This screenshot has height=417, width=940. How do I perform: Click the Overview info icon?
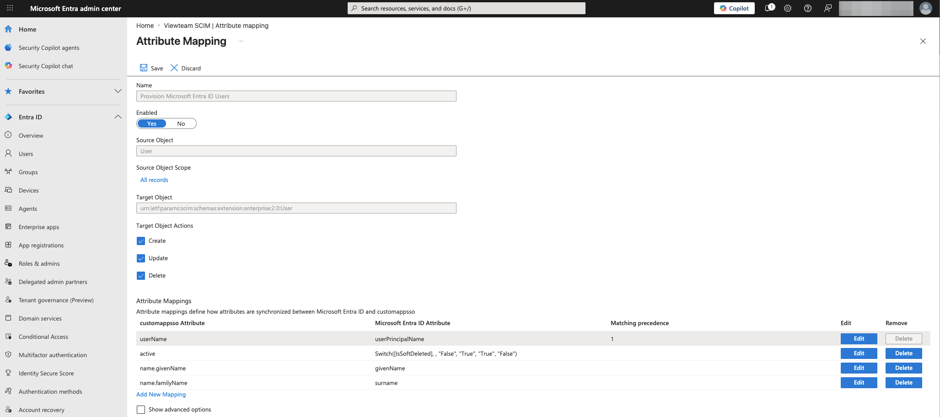click(8, 135)
